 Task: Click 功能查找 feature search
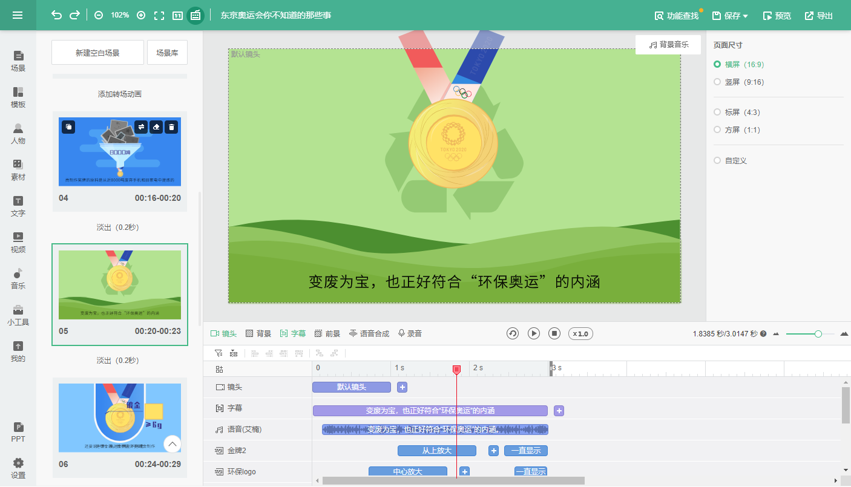(677, 16)
